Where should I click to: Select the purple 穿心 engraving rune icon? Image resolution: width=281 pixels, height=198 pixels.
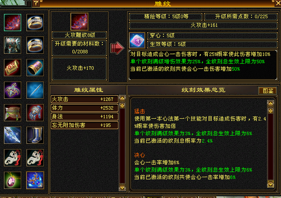click(x=137, y=40)
